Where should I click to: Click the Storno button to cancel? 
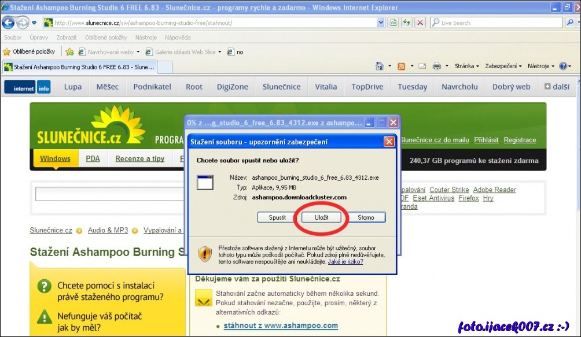366,218
